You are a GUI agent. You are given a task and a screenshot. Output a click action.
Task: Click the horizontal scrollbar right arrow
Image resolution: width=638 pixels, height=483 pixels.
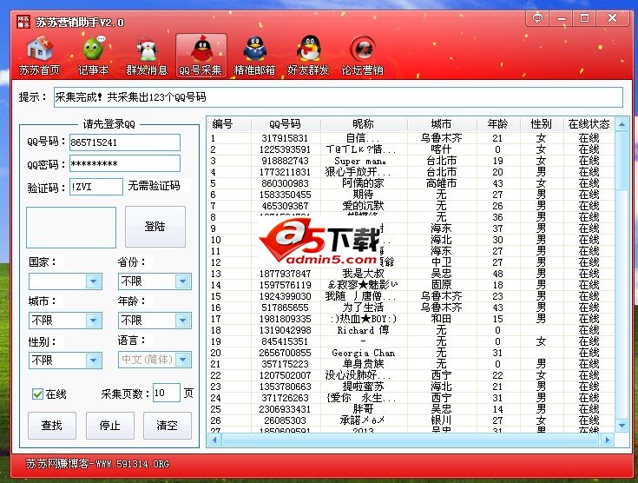tap(607, 440)
